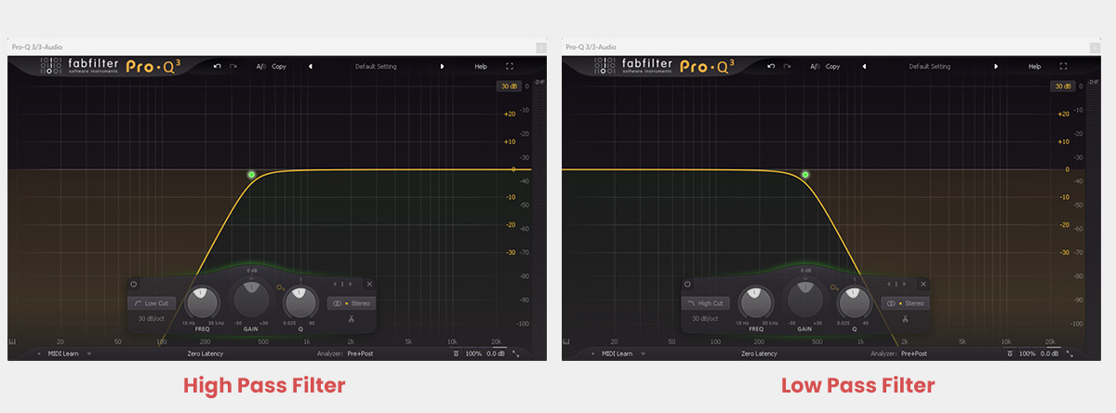Select previous band arrow in High Cut panel

[x=889, y=284]
